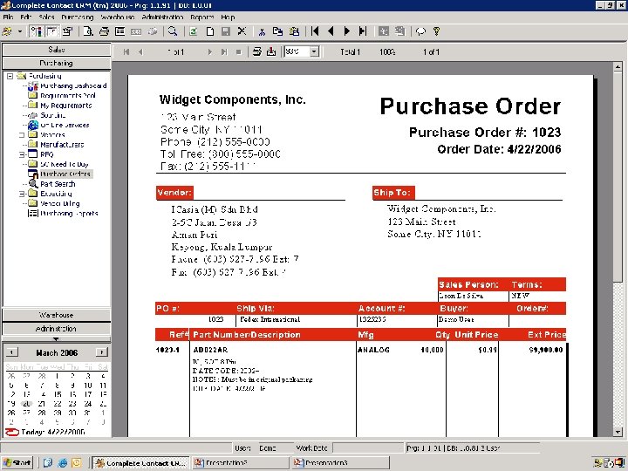
Task: Click the Find magnifier icon in toolbar
Action: click(173, 31)
